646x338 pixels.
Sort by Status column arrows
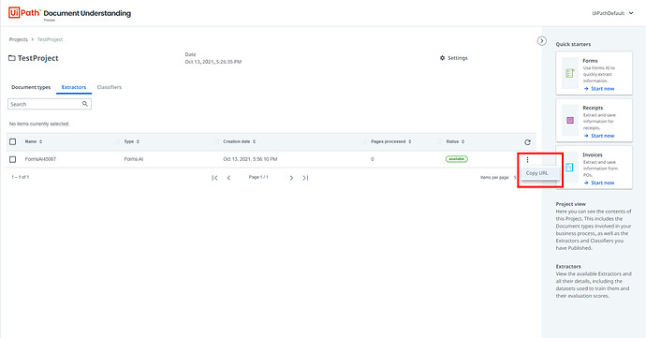463,141
